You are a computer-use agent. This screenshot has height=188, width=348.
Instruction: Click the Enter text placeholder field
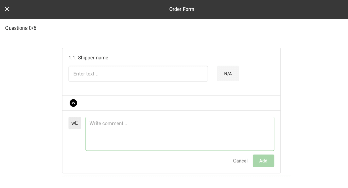click(138, 74)
